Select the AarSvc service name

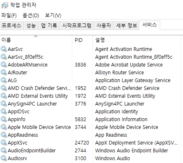pos(15,49)
